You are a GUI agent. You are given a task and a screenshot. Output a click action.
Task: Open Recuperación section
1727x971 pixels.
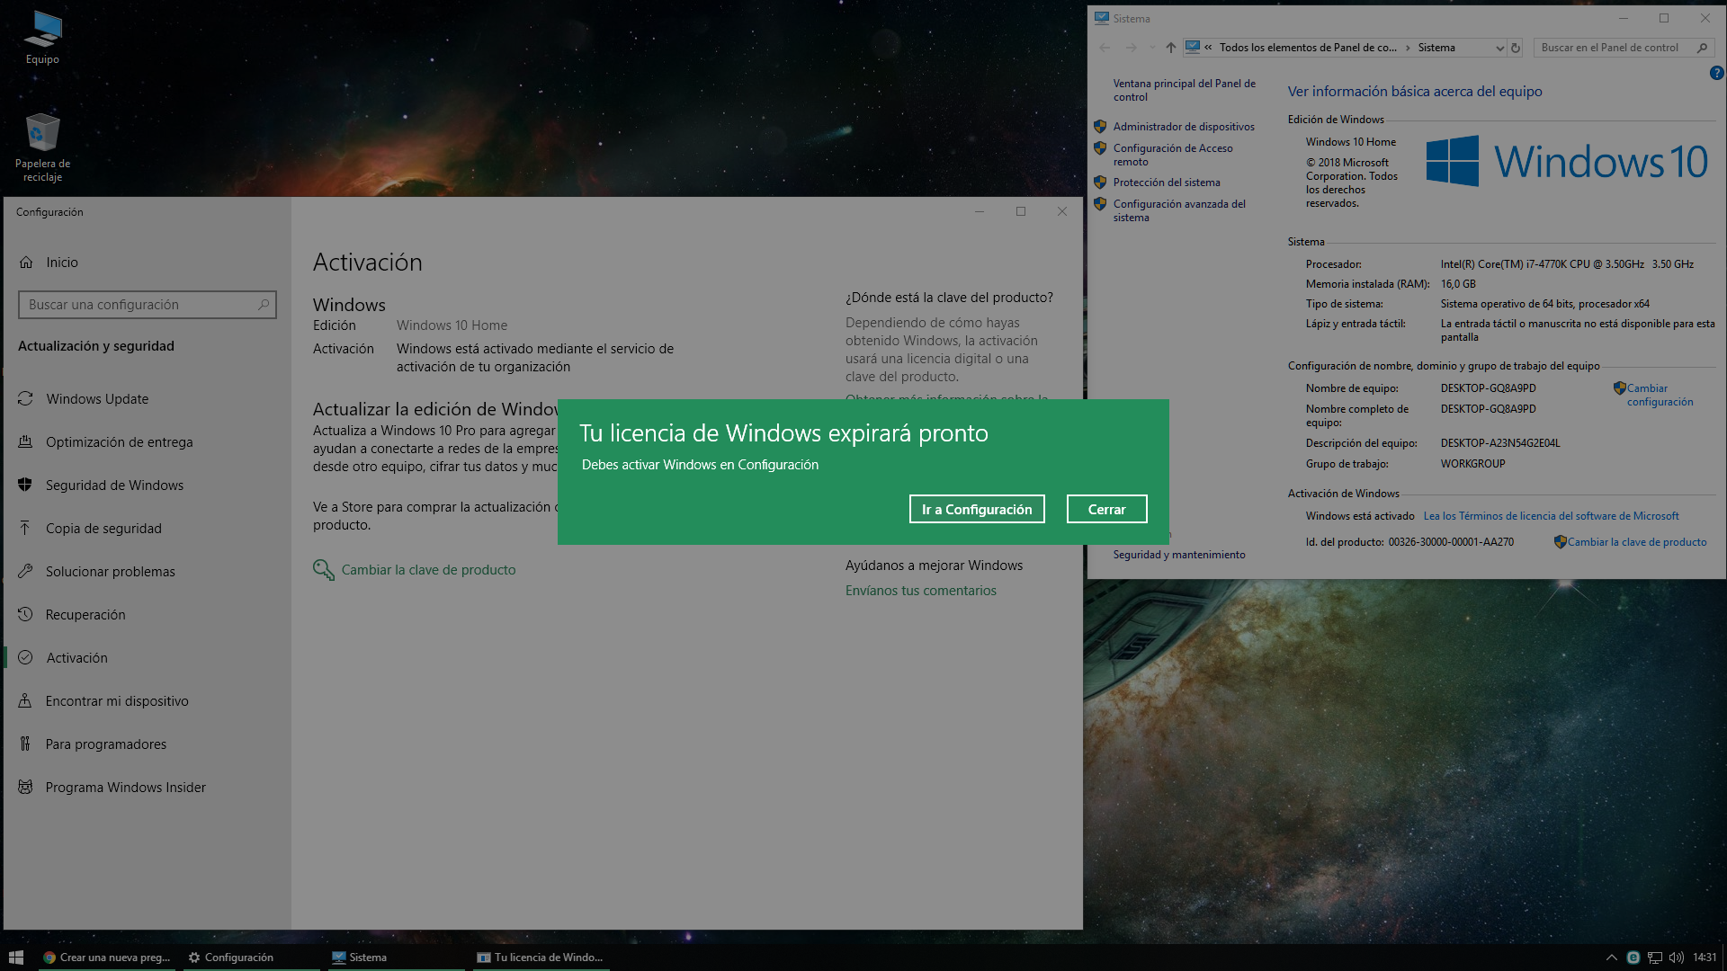coord(85,615)
